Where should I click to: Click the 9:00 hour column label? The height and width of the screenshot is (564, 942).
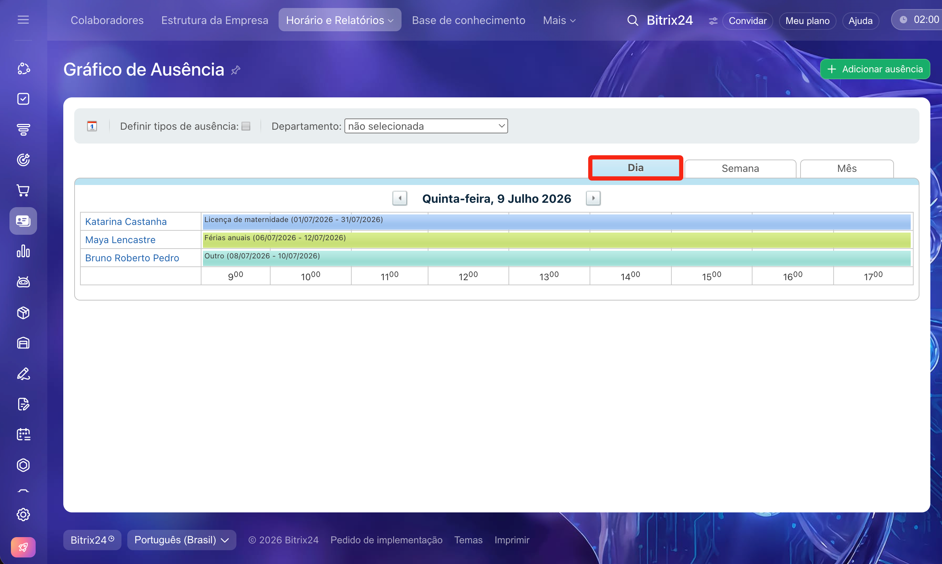pos(235,276)
